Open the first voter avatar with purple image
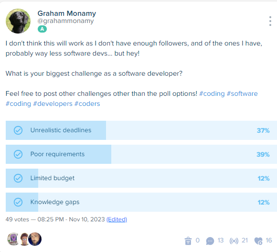Screen dimensions: 277x252 click(13, 239)
